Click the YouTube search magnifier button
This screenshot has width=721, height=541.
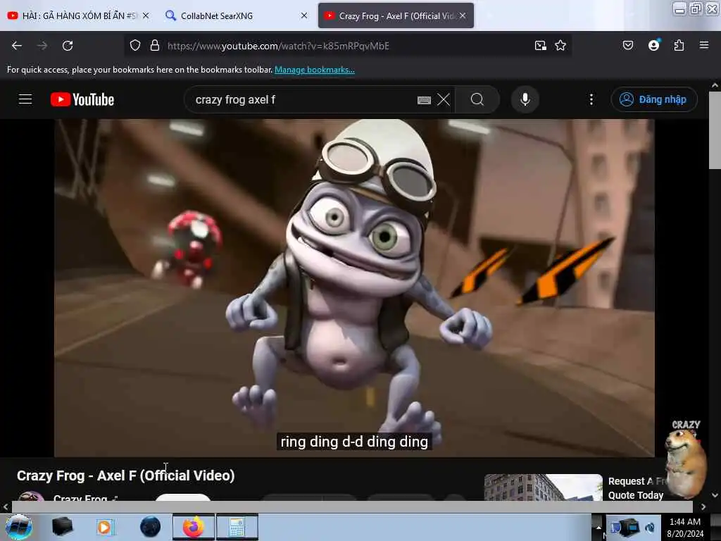coord(477,99)
